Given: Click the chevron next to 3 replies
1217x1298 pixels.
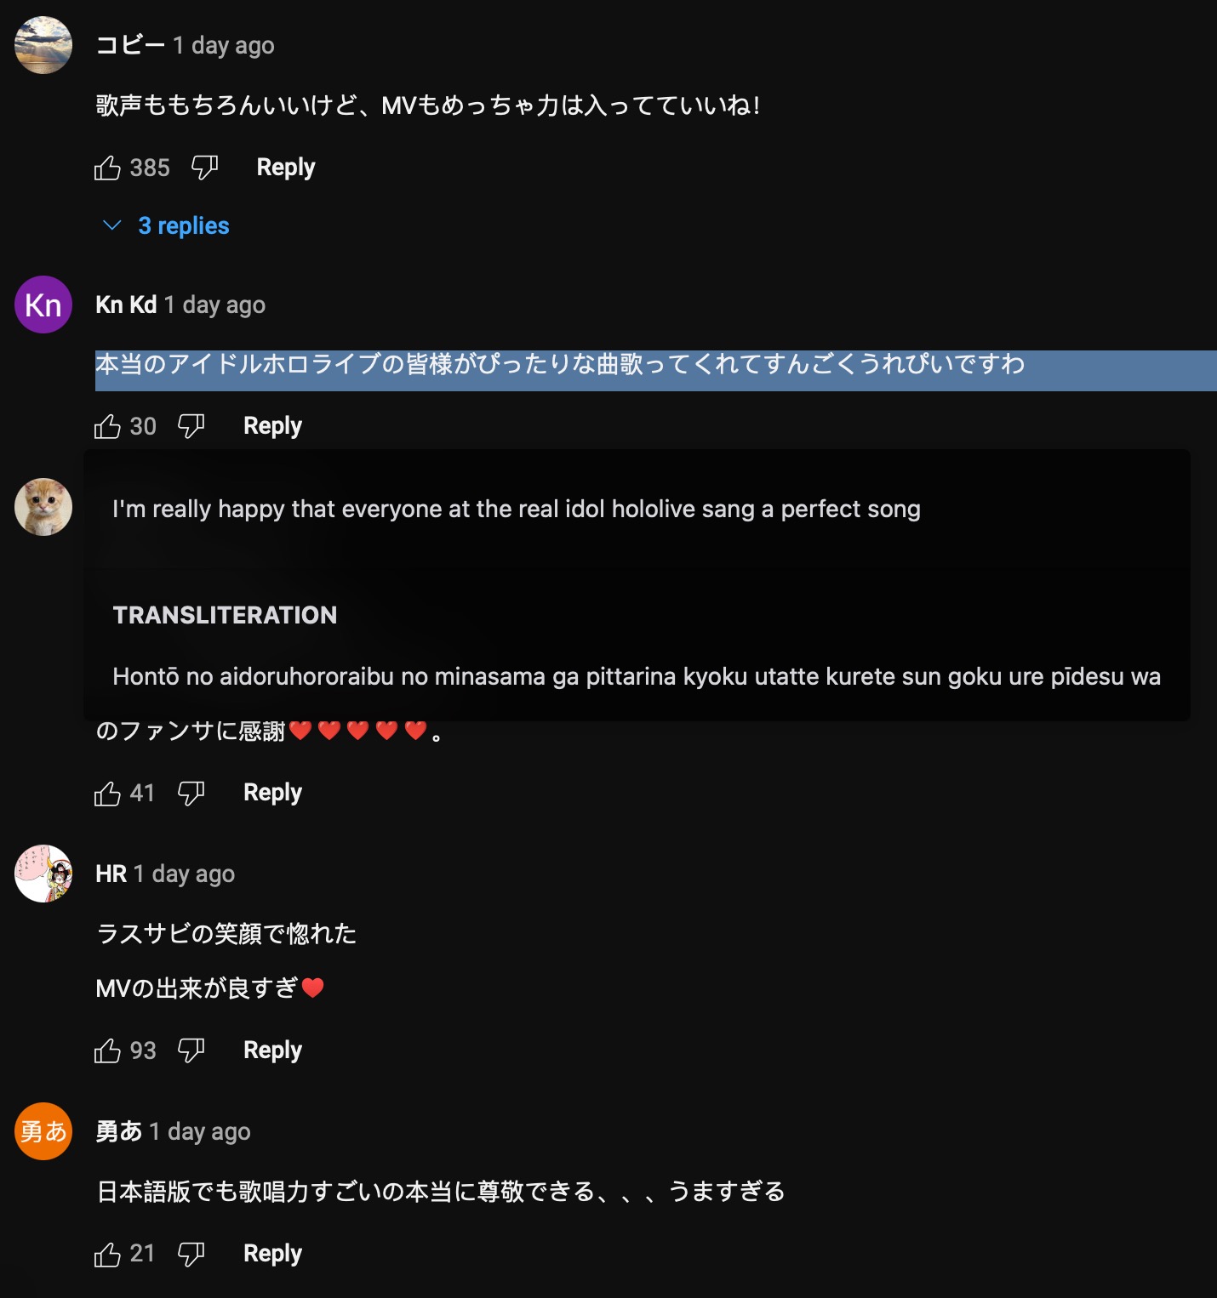Looking at the screenshot, I should (x=111, y=225).
